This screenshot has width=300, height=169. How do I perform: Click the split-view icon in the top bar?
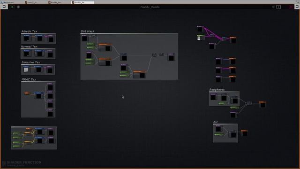point(278,7)
